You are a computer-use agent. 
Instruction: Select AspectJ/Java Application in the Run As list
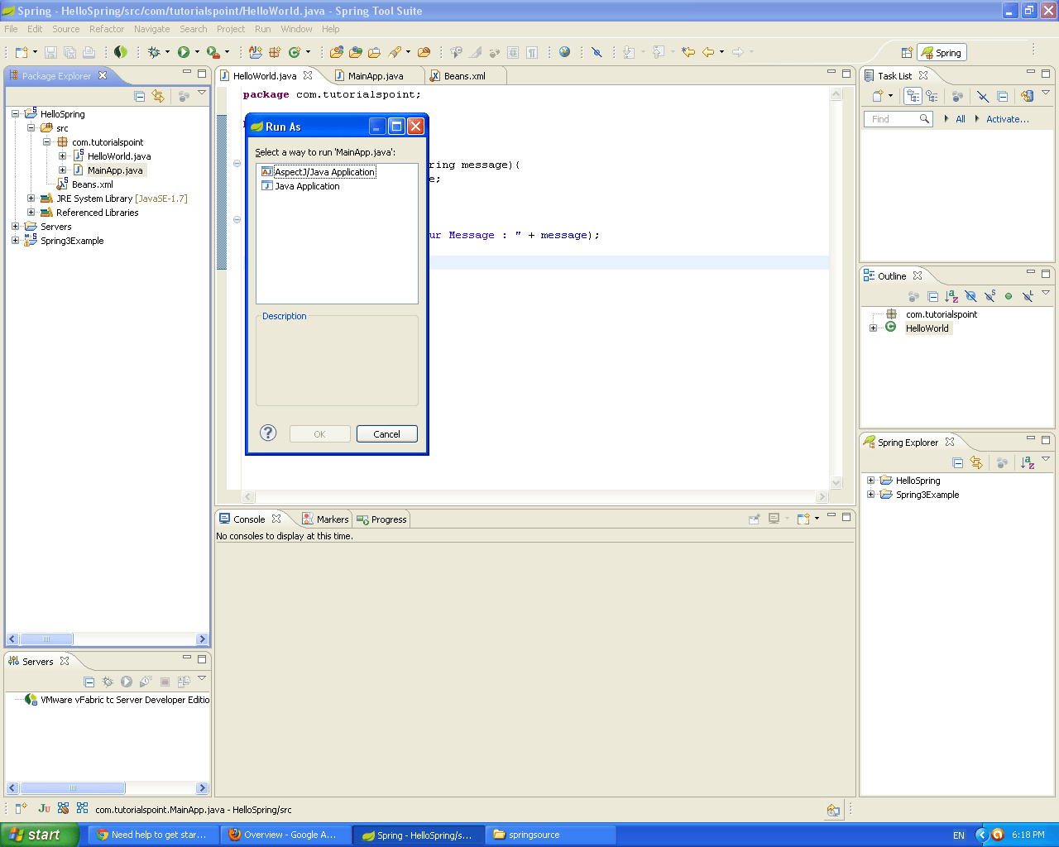click(324, 172)
